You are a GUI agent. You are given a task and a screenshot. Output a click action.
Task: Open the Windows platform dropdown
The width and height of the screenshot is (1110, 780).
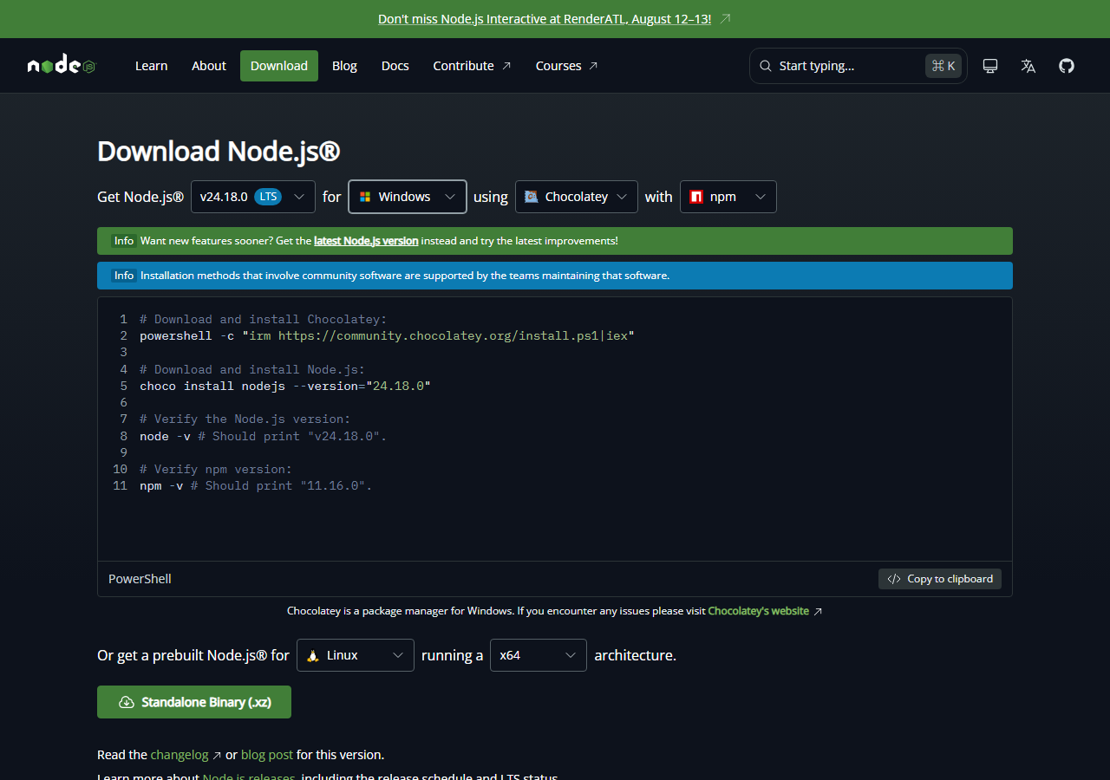(x=408, y=197)
